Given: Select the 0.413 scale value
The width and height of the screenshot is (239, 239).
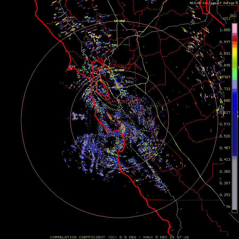Looking at the screenshot, I should coord(225,160).
